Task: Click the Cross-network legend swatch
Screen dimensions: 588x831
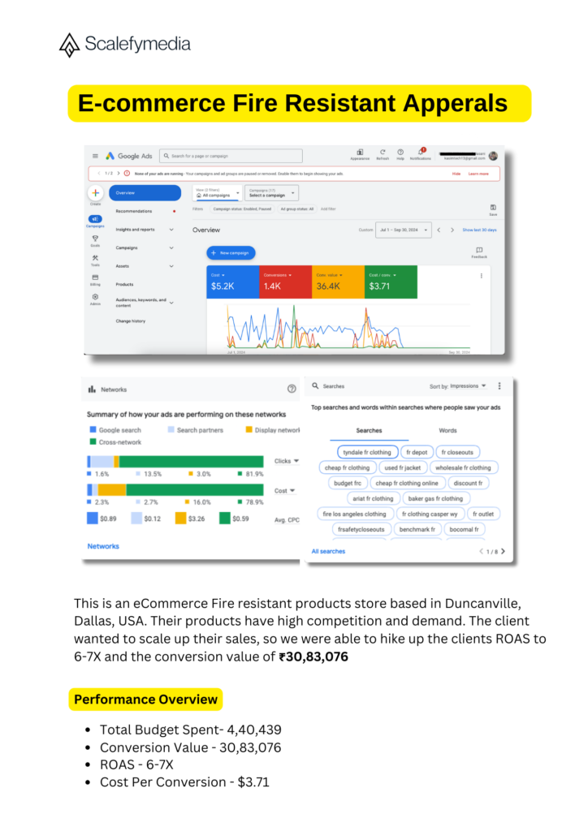Action: 93,441
